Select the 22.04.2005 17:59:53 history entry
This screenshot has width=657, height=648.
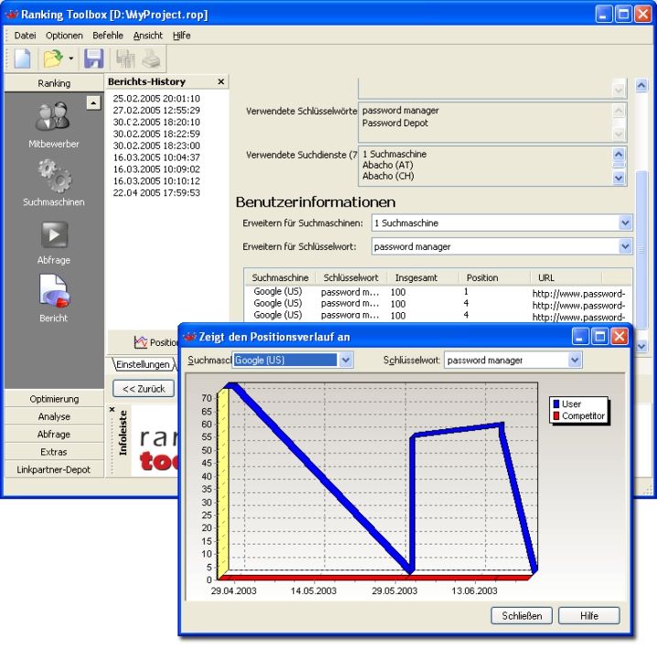[x=156, y=192]
